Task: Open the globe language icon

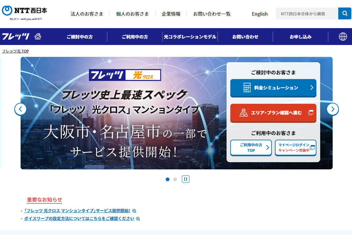Action: [343, 36]
